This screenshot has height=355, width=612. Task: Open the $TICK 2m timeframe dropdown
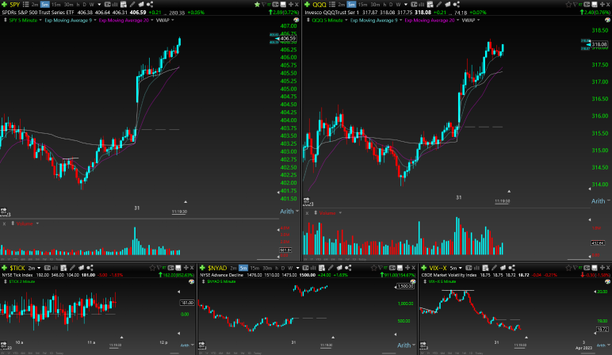[39, 268]
